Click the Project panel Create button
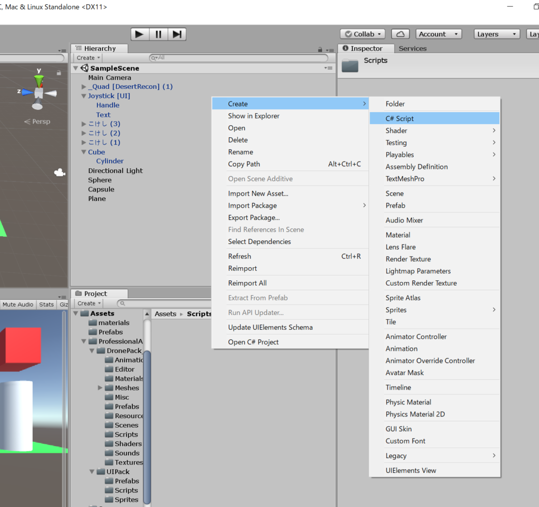This screenshot has width=539, height=507. click(88, 303)
